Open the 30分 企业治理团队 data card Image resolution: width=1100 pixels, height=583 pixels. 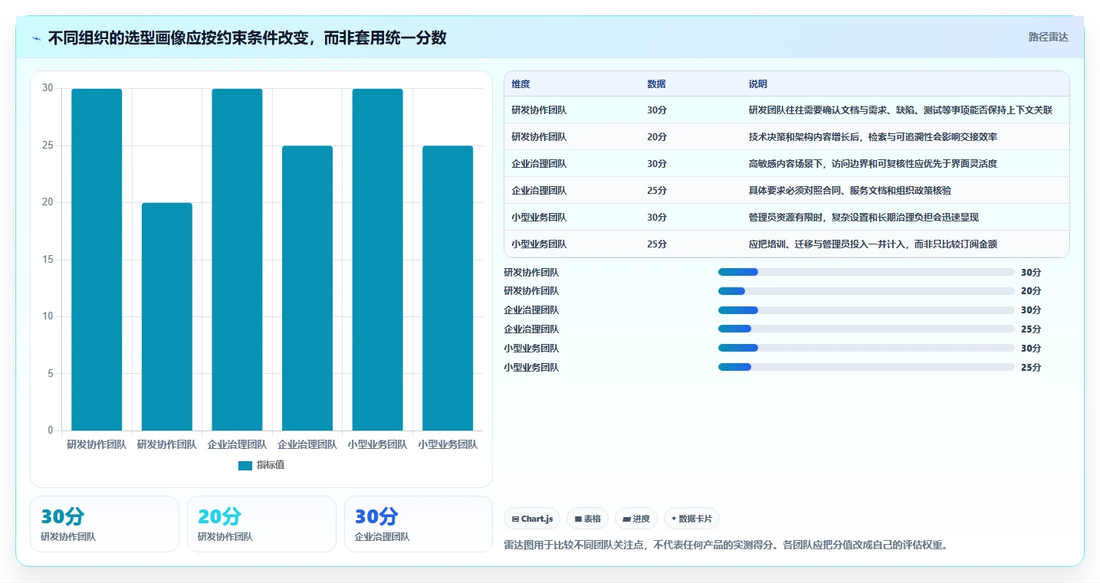(x=419, y=524)
